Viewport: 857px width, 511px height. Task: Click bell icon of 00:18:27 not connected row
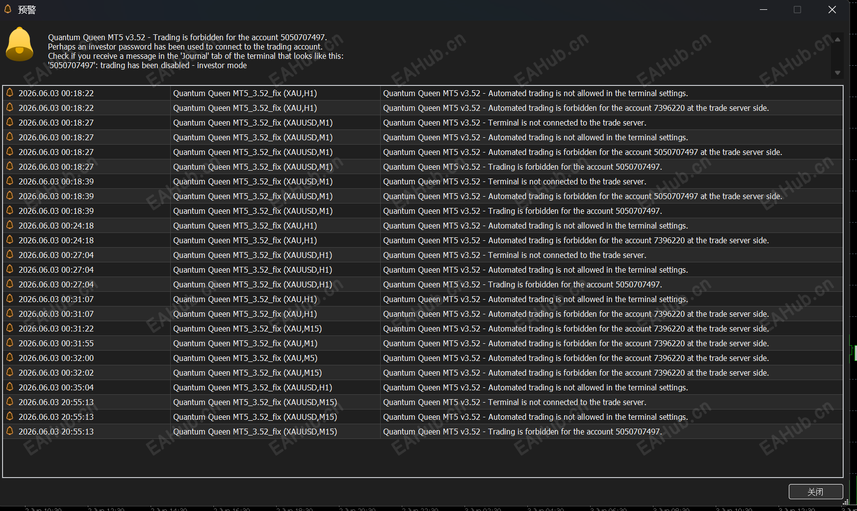point(10,122)
